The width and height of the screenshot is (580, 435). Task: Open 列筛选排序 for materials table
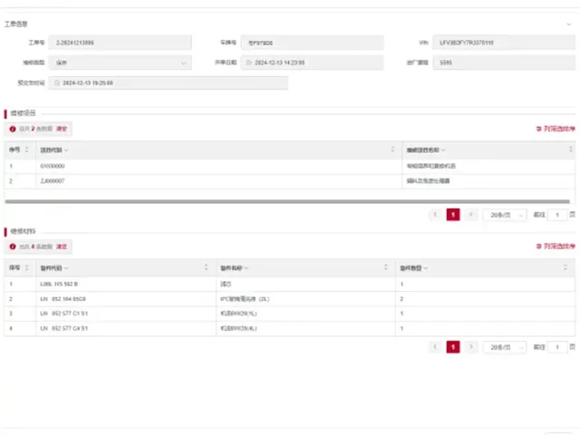556,246
